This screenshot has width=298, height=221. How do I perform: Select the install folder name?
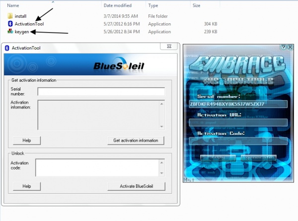tap(20, 16)
